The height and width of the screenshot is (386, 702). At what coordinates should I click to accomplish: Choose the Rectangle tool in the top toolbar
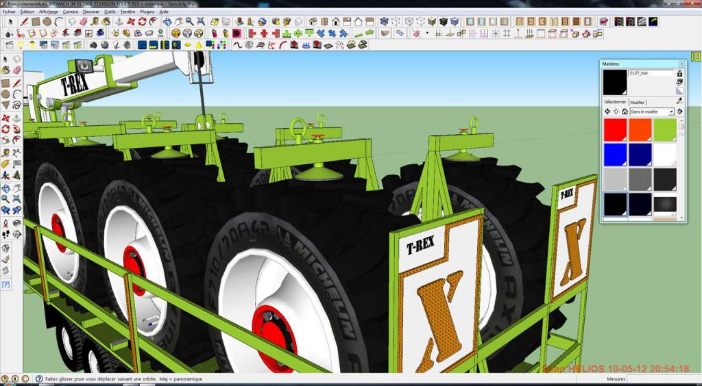point(36,21)
